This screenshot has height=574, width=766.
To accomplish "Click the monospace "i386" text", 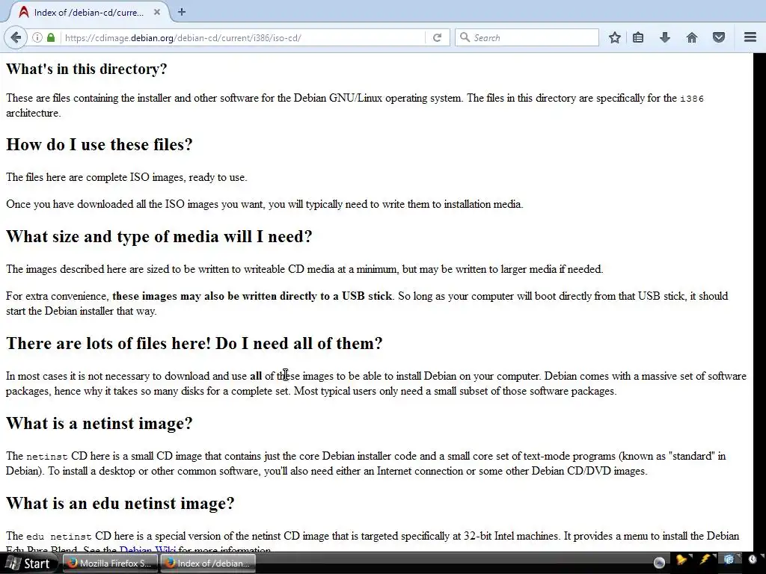I will pos(692,99).
